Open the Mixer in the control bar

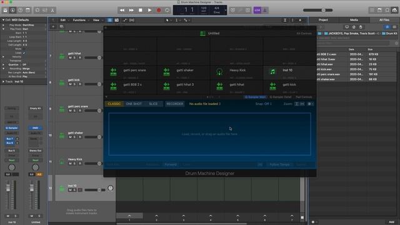45,10
